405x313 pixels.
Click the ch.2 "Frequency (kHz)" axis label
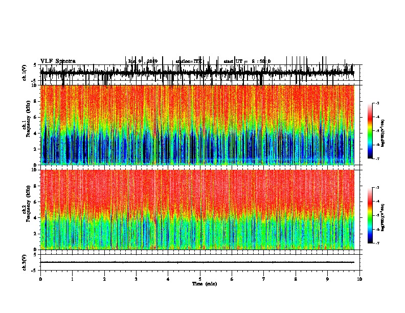coord(28,203)
